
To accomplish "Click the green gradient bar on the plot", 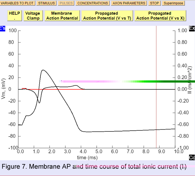I will (163, 81).
